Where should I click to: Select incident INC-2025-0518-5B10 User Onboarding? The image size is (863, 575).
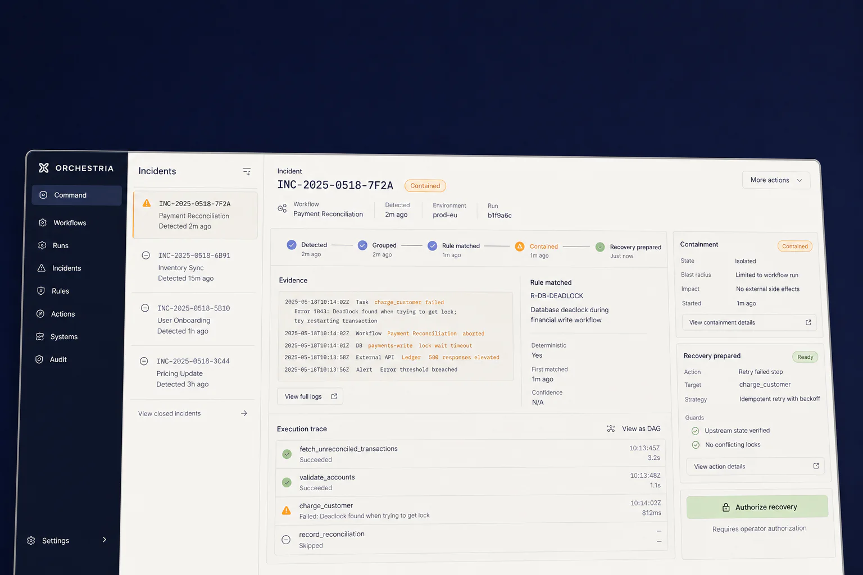pyautogui.click(x=194, y=320)
